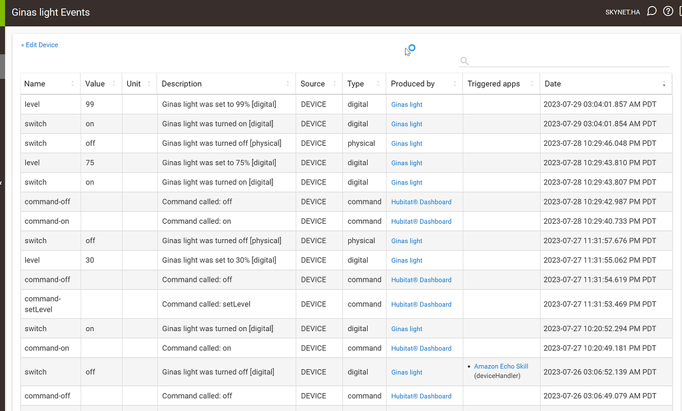
Task: Open Amazon Echo Skill triggered app link
Action: pyautogui.click(x=501, y=366)
